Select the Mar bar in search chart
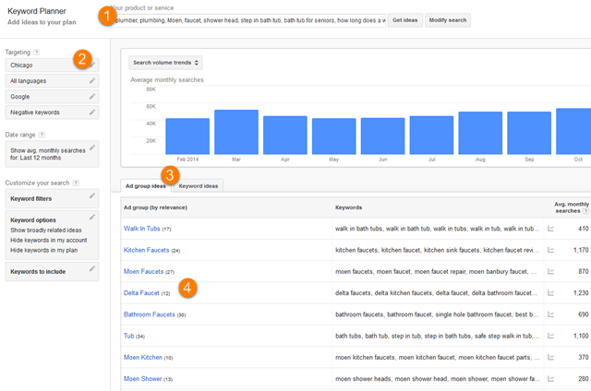The height and width of the screenshot is (391, 591). (x=236, y=132)
